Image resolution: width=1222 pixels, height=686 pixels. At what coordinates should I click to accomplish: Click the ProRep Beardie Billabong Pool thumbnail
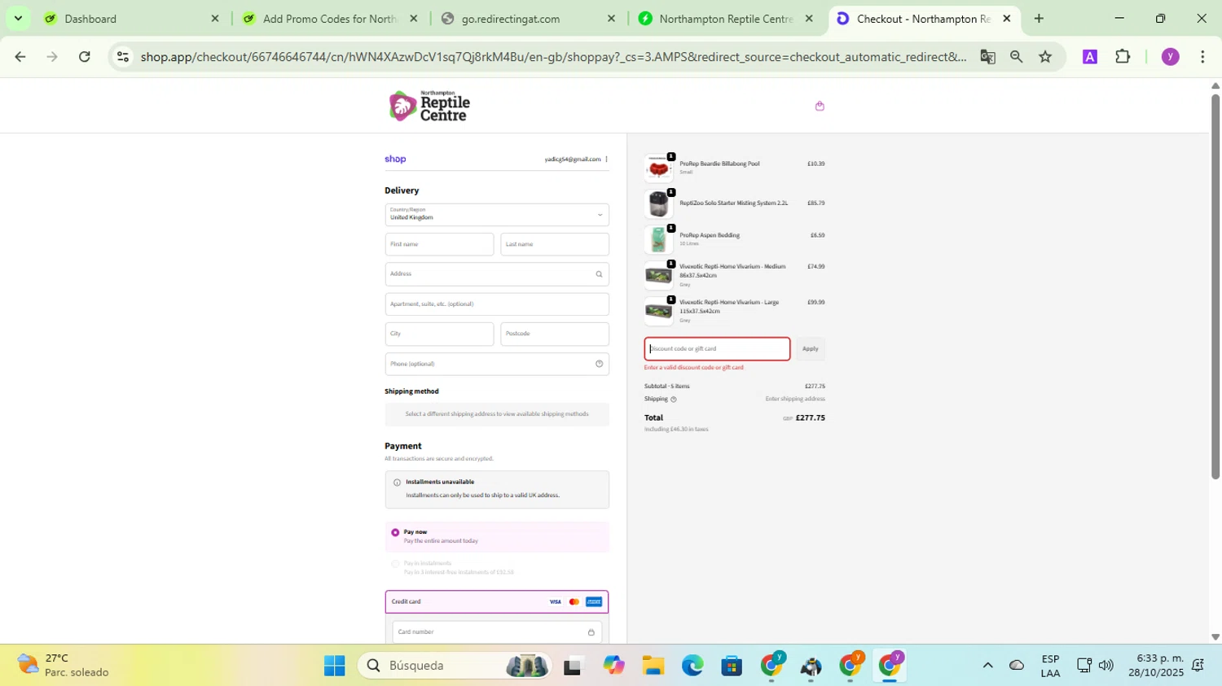[x=658, y=168]
